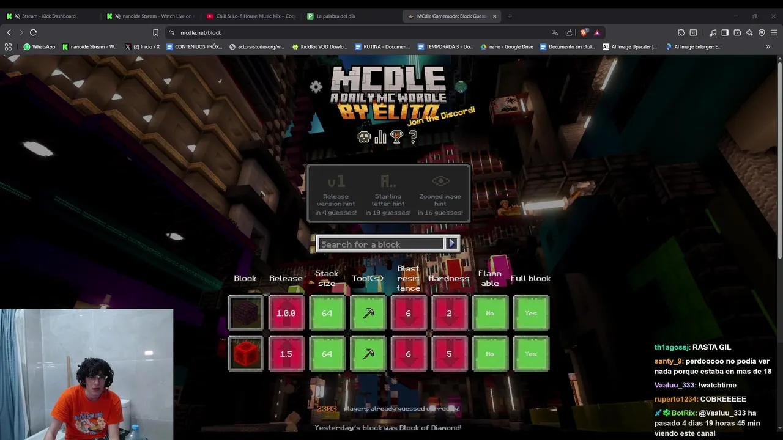Click th1agossj username in chat
Image resolution: width=783 pixels, height=440 pixels.
[672, 347]
